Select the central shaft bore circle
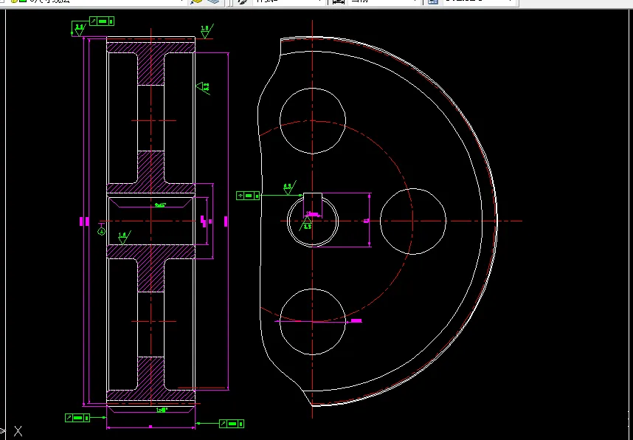The height and width of the screenshot is (440, 633). [x=313, y=221]
